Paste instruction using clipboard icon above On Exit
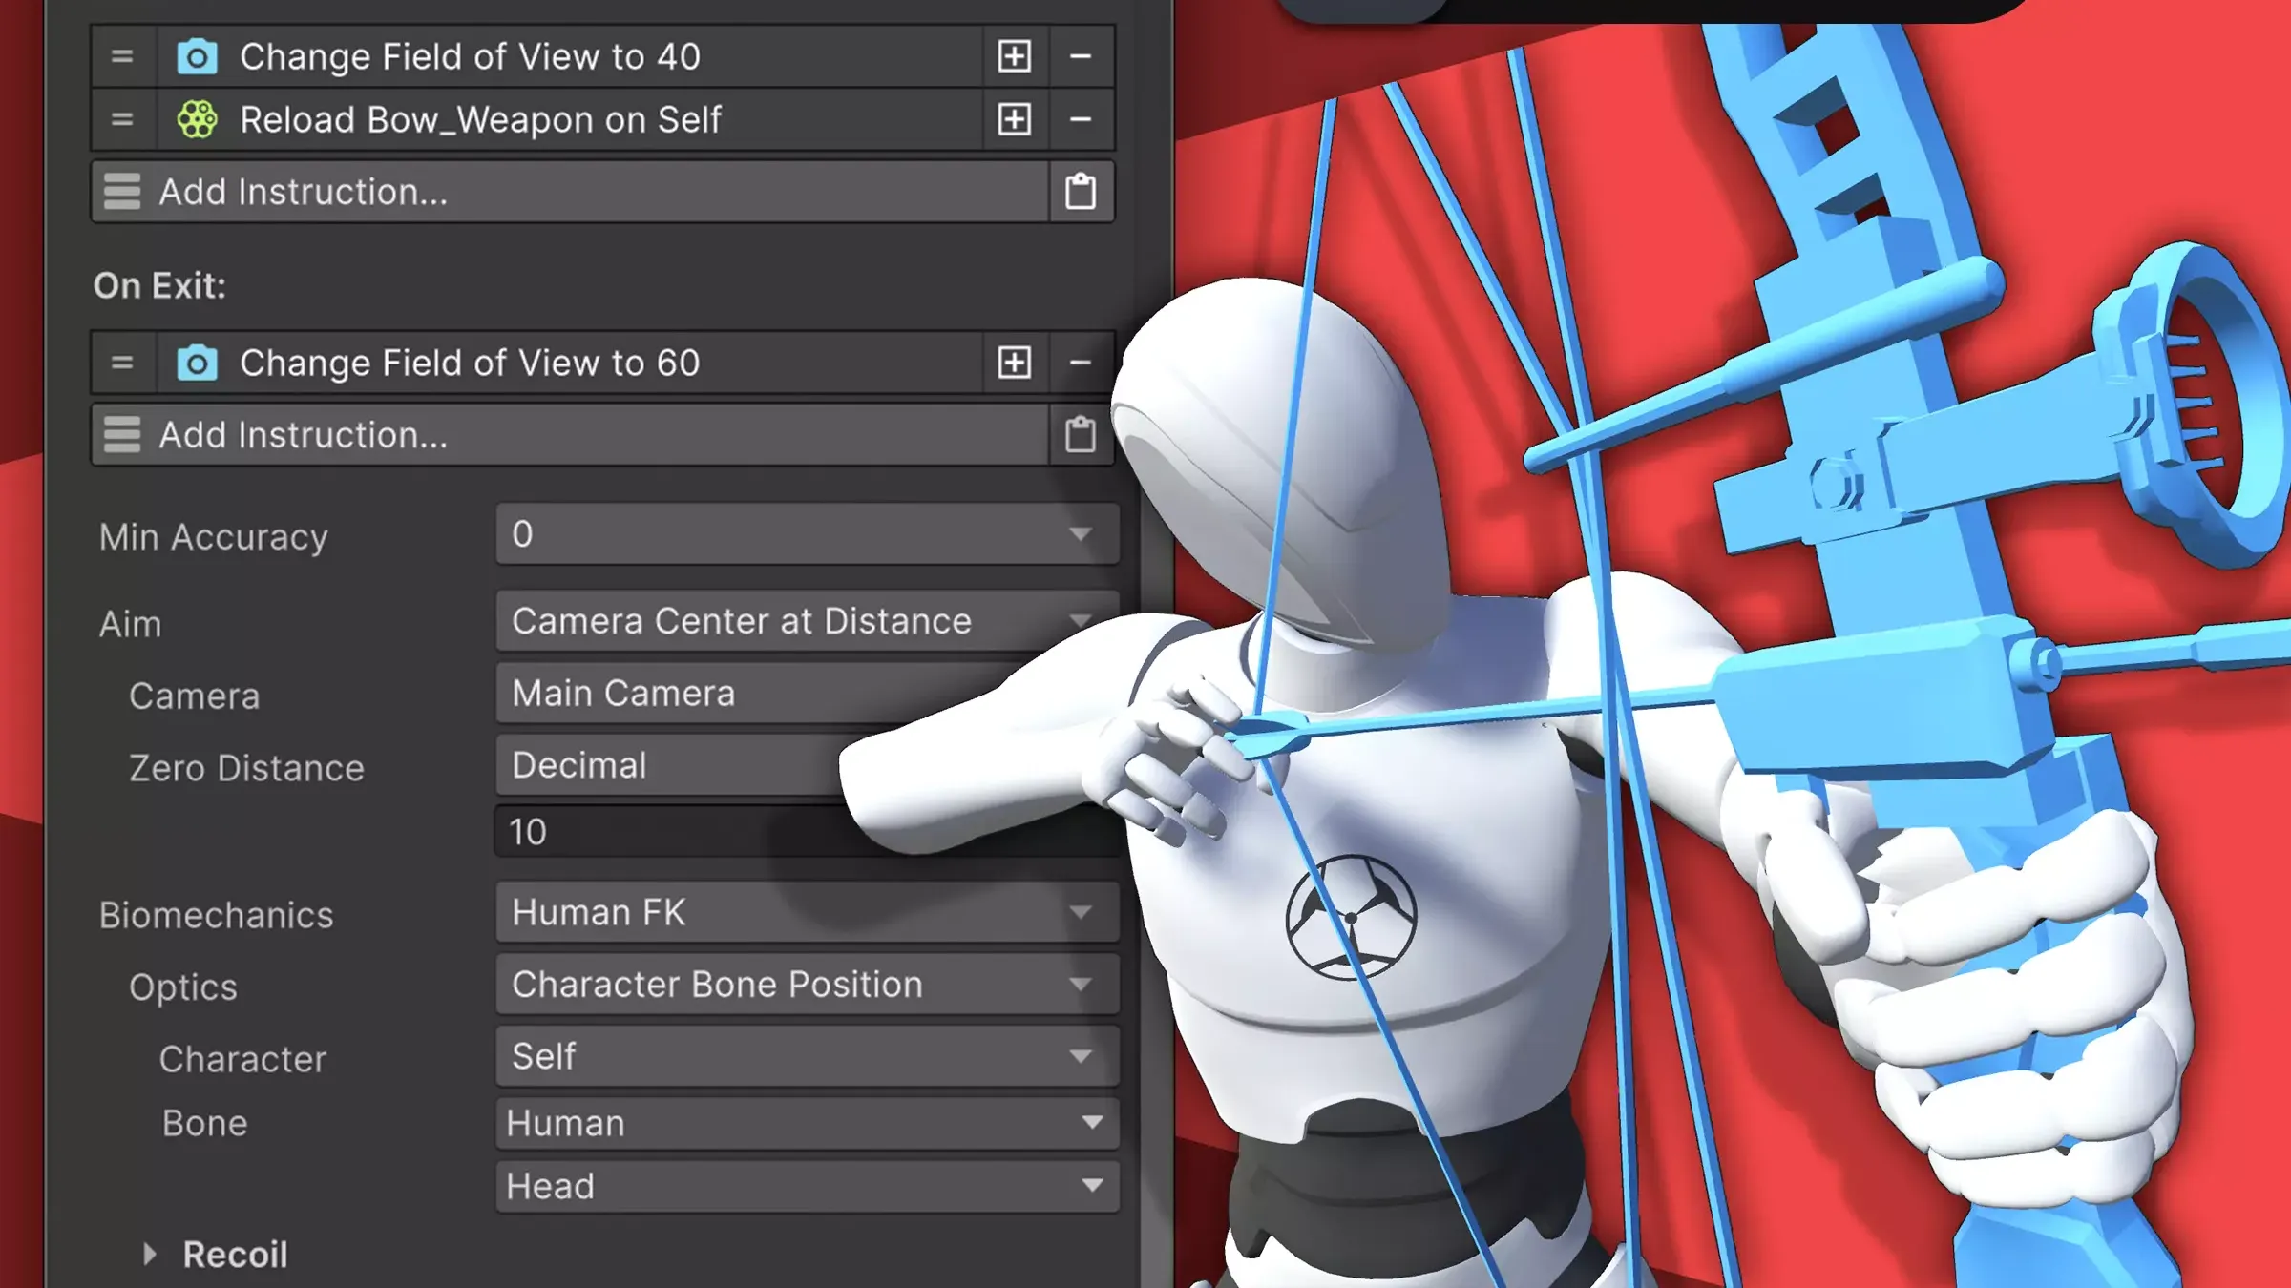 point(1081,192)
